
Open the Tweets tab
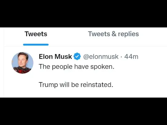[x=36, y=34]
